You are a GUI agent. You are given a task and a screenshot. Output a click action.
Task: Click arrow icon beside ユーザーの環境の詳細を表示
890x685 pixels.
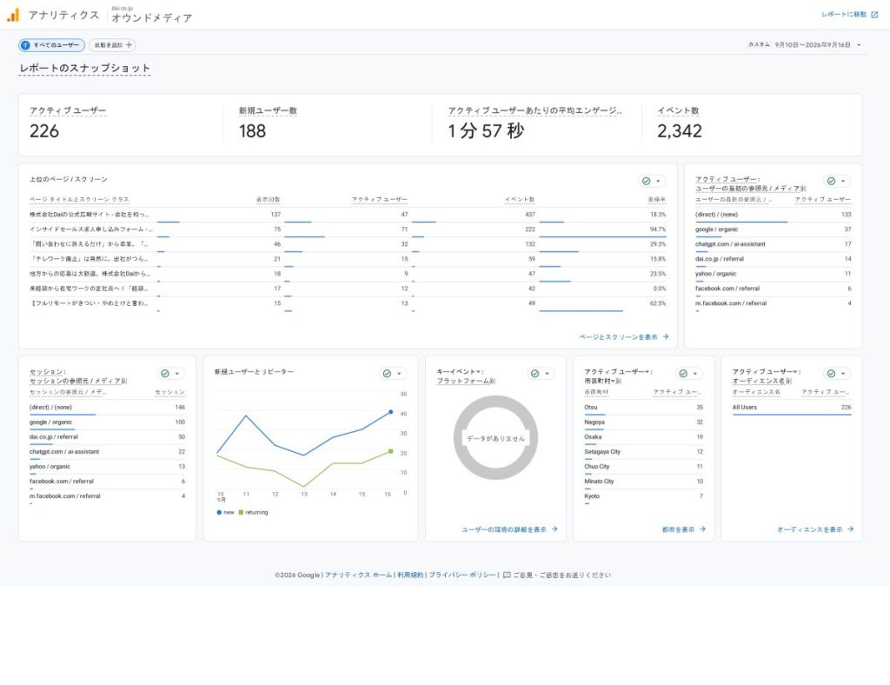[x=555, y=529]
